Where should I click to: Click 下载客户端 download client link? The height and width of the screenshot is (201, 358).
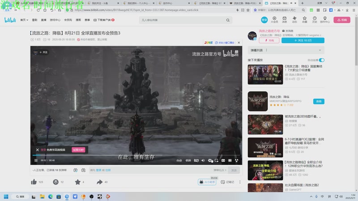click(104, 20)
